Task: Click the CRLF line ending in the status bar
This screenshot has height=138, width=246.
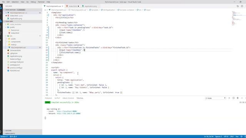Action: pyautogui.click(x=232, y=136)
